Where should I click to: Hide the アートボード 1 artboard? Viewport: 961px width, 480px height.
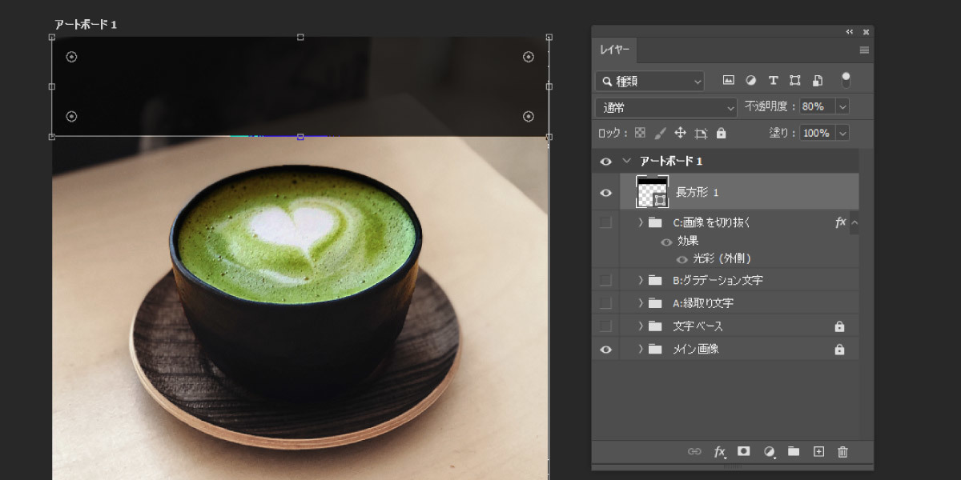606,162
